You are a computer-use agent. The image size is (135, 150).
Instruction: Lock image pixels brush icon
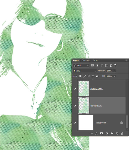coord(85,76)
